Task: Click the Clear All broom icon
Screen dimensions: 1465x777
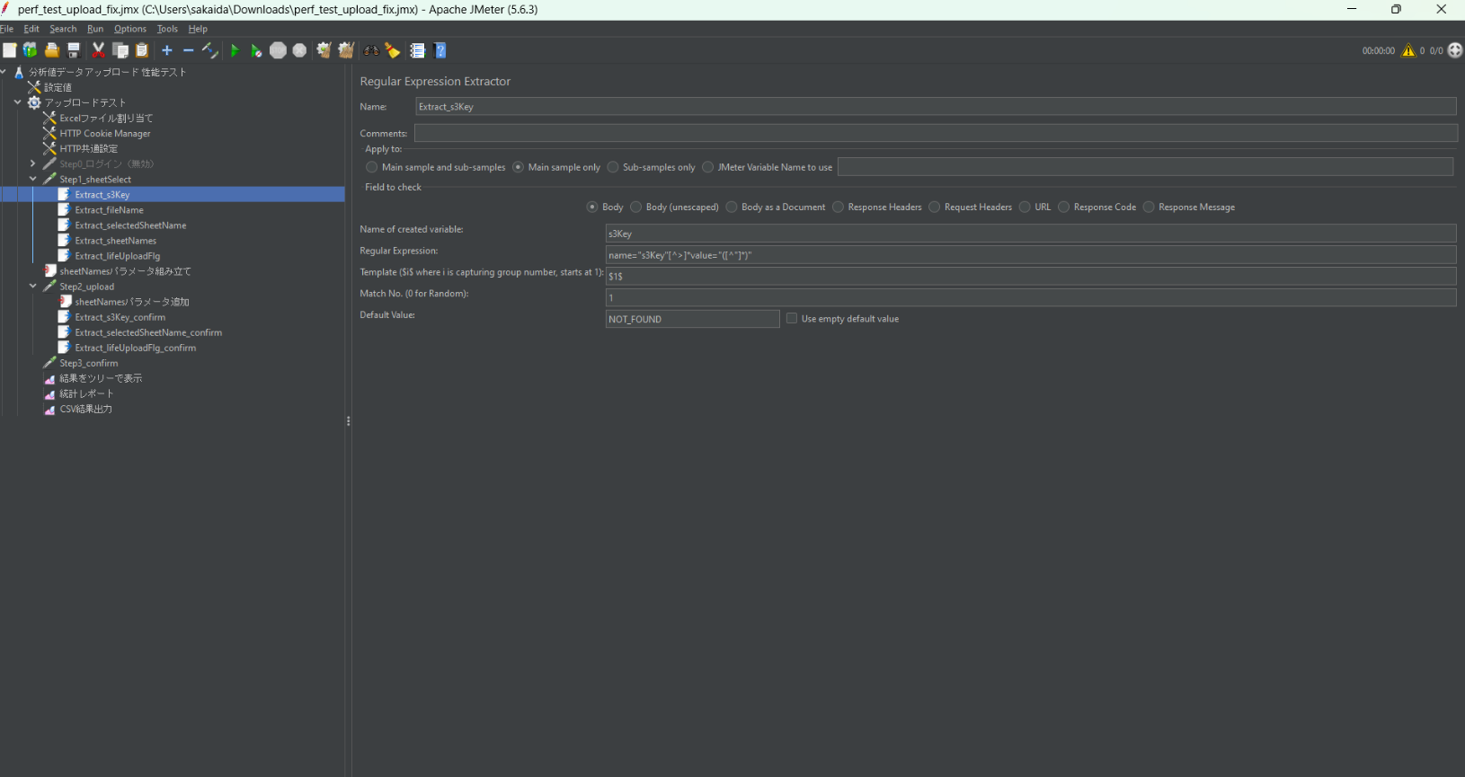Action: (346, 51)
